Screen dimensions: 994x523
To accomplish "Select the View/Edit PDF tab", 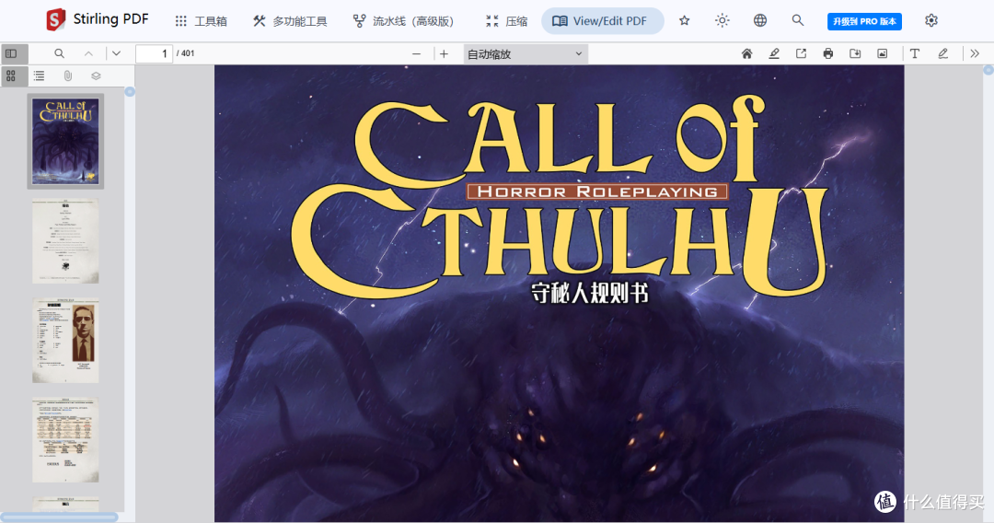I will point(602,21).
